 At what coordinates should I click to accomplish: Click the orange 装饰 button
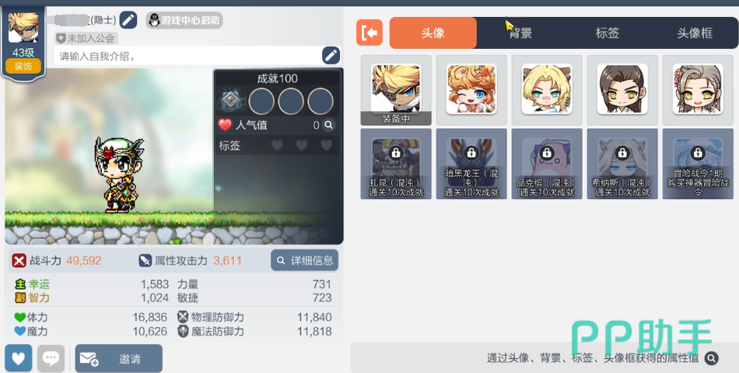(x=23, y=66)
